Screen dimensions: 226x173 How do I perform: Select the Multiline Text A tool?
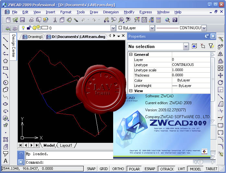coord(6,161)
